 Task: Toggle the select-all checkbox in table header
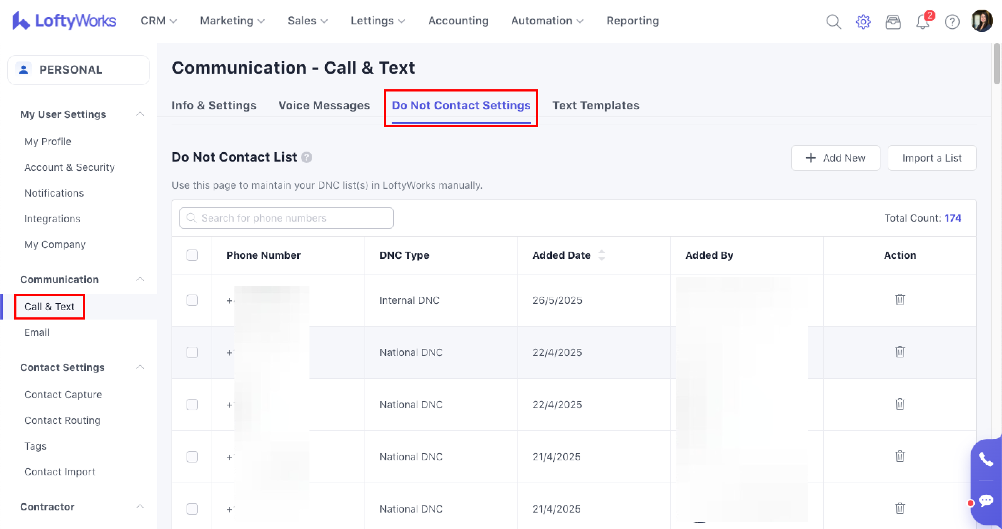point(192,255)
